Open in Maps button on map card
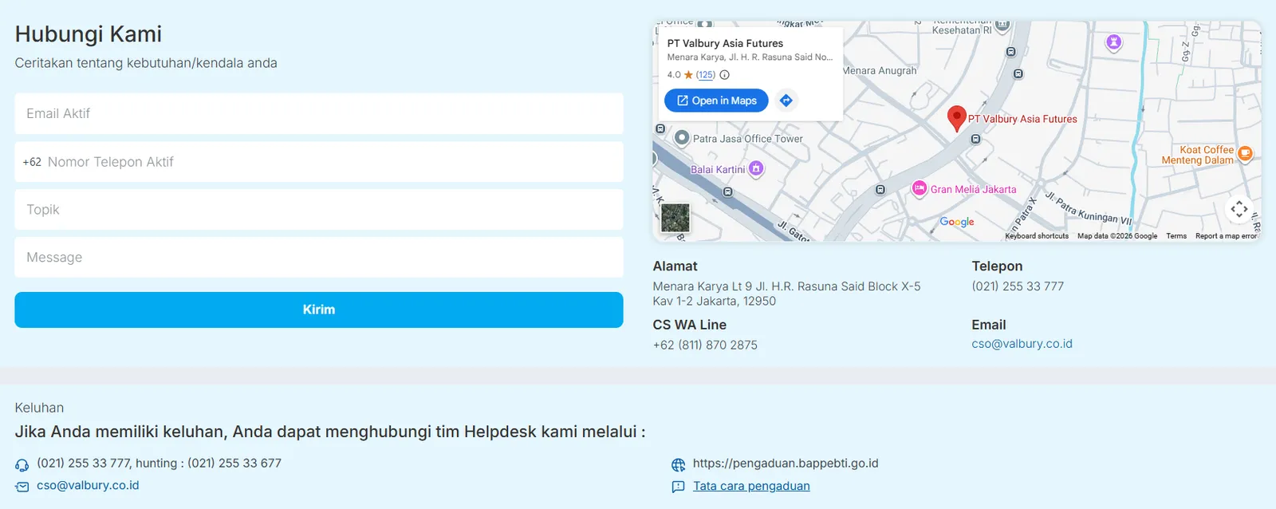The width and height of the screenshot is (1276, 509). 716,101
